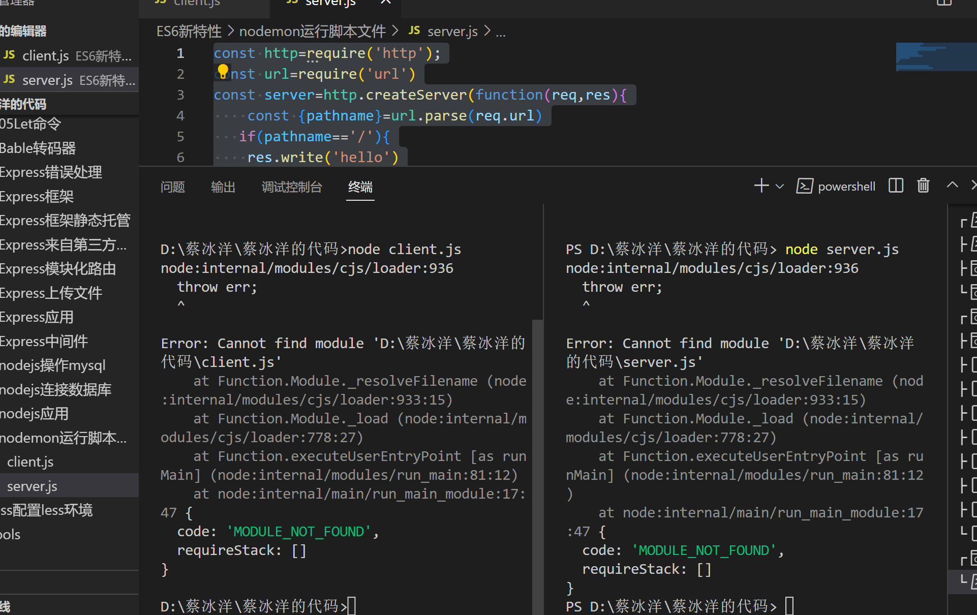Click 'node client.js' command in left terminal

(405, 249)
